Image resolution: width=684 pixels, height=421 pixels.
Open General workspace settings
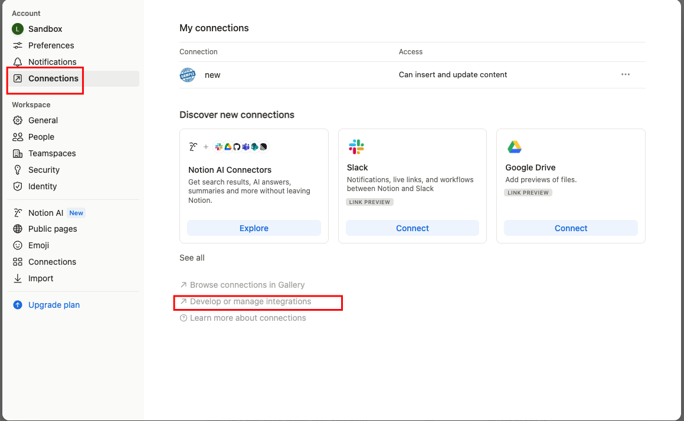[44, 120]
